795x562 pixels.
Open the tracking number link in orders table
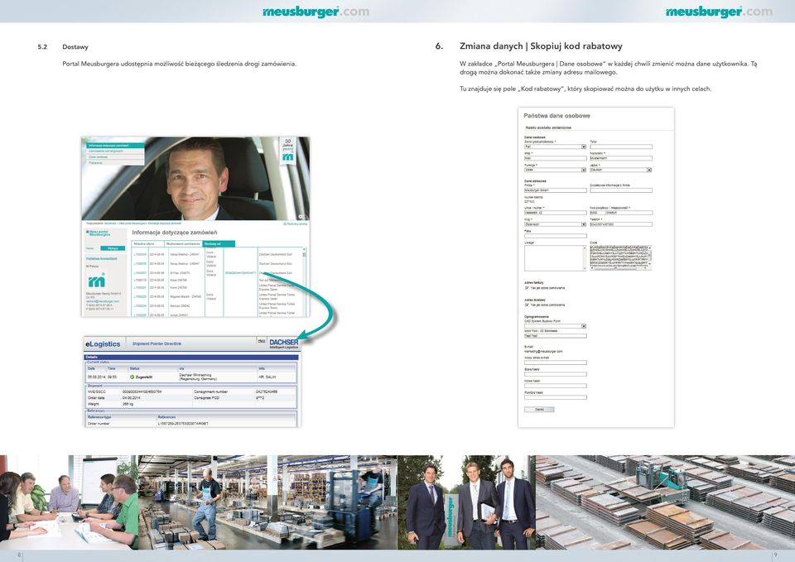point(240,272)
